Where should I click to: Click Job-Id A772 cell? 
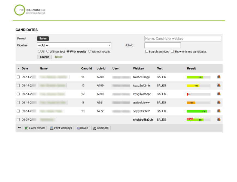pos(100,111)
